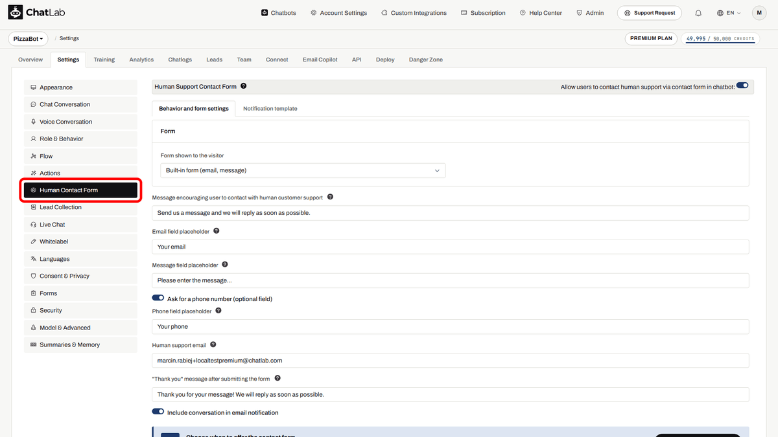Open Account Settings in top navigation
This screenshot has width=778, height=437.
pyautogui.click(x=338, y=13)
